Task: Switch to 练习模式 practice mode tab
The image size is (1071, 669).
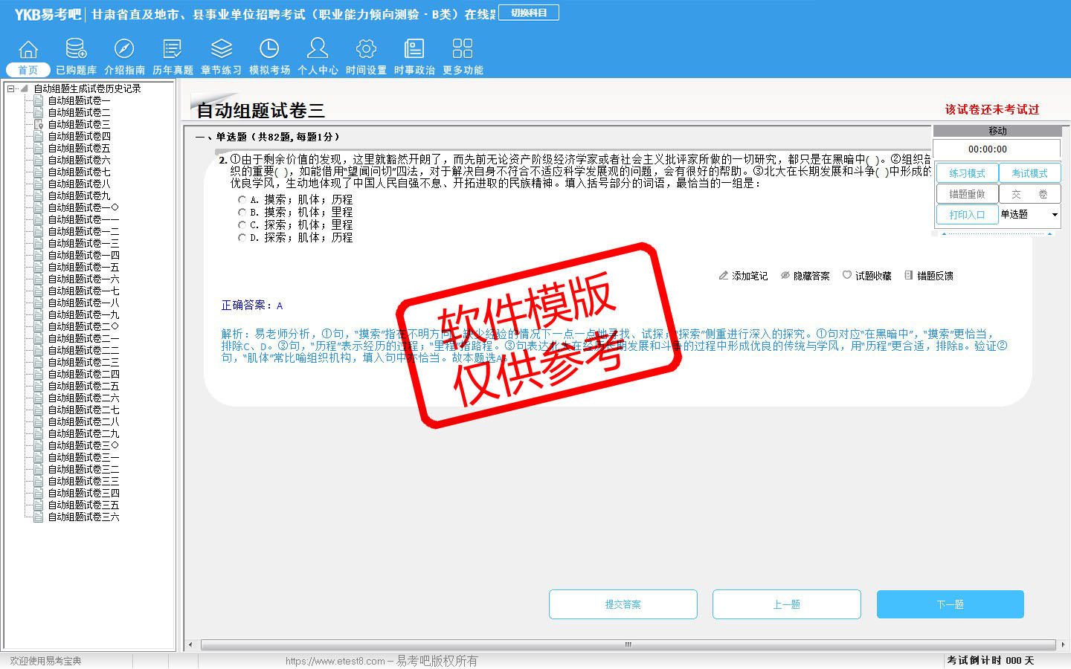Action: tap(967, 173)
